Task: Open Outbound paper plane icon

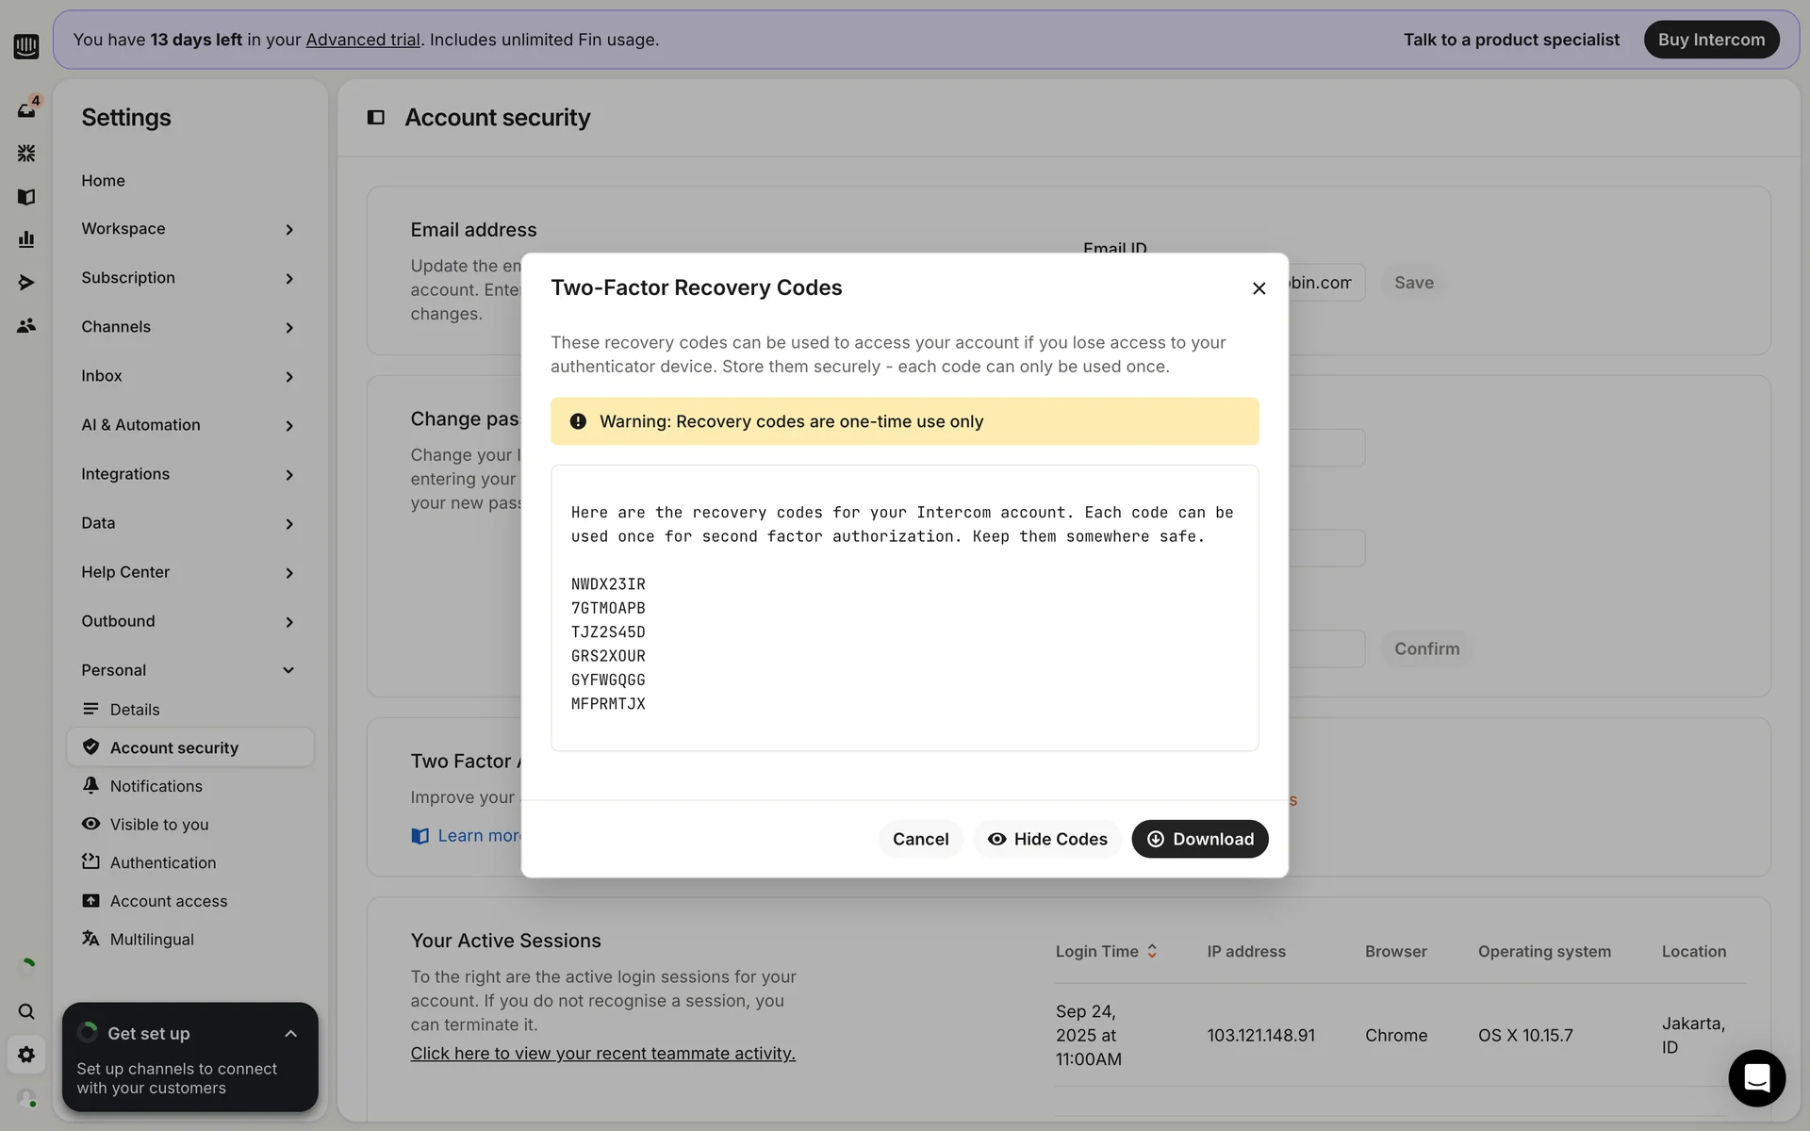Action: 26,282
